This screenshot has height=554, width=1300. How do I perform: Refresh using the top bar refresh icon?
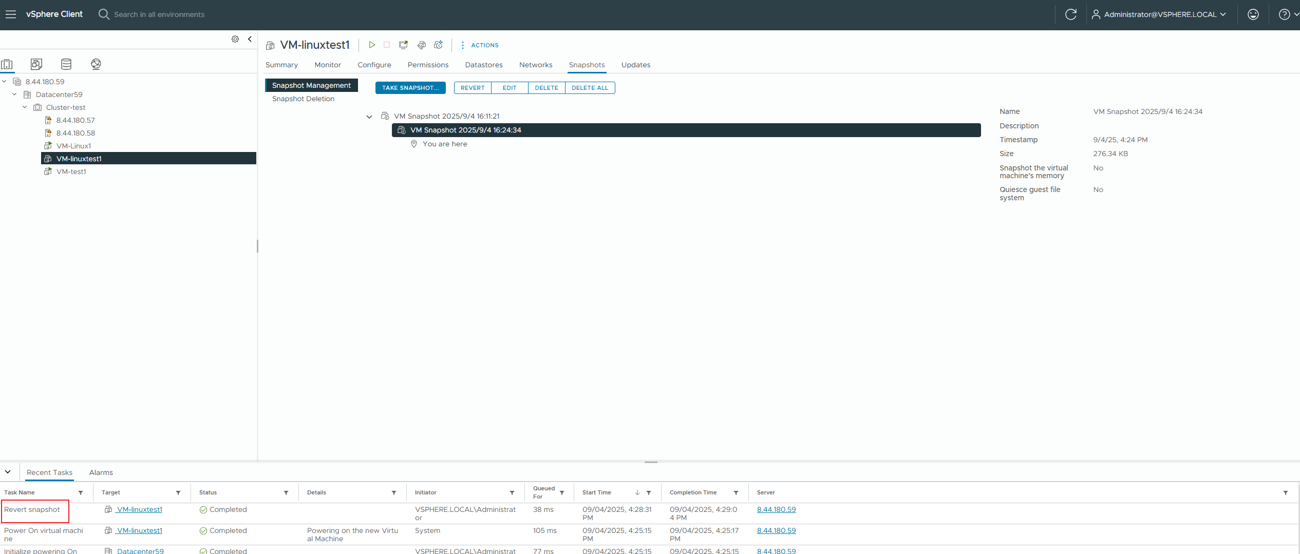pos(1070,14)
